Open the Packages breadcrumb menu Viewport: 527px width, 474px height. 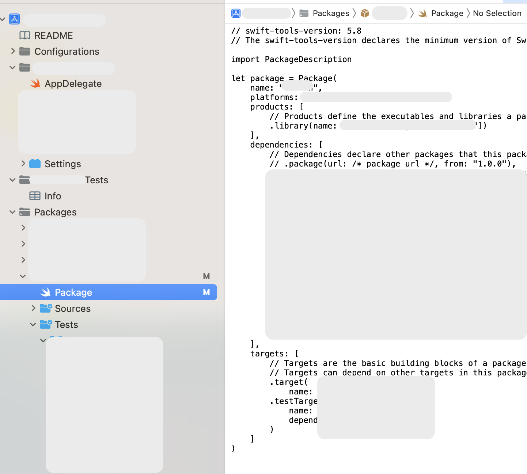click(x=330, y=13)
